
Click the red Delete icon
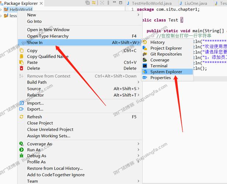[x=22, y=68]
